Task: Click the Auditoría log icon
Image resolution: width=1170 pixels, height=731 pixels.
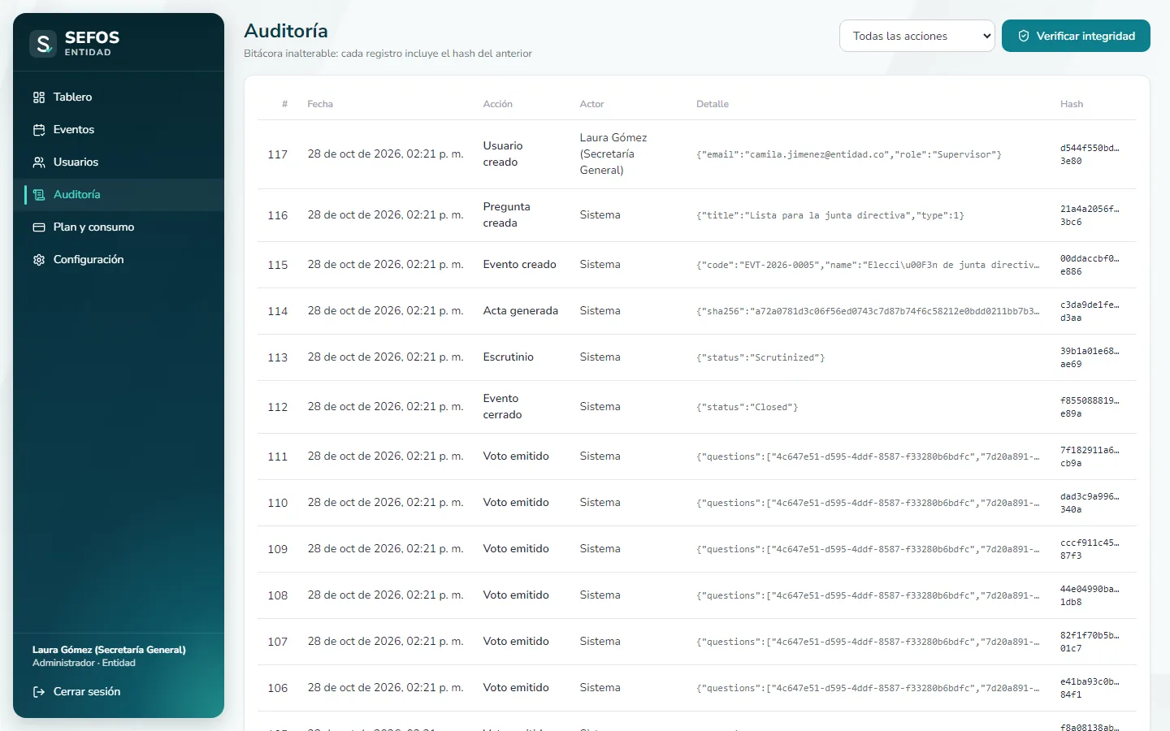Action: pyautogui.click(x=39, y=195)
